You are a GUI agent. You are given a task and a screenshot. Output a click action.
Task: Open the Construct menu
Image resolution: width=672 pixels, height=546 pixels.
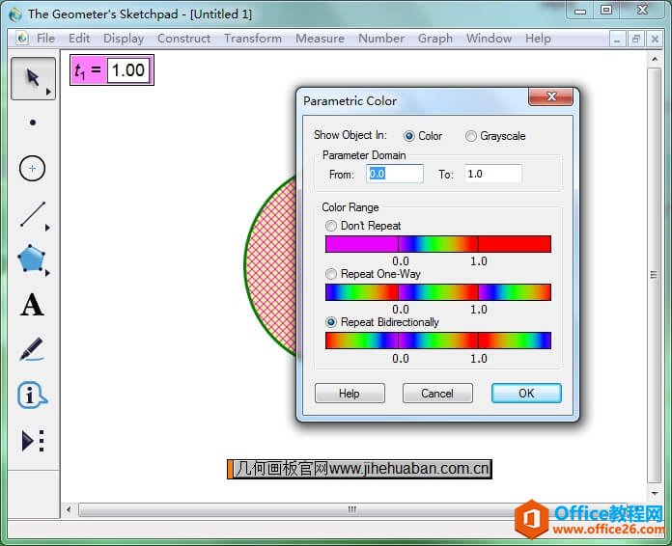(183, 39)
